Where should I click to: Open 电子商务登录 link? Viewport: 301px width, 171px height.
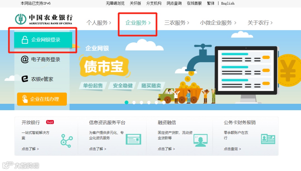(46, 59)
